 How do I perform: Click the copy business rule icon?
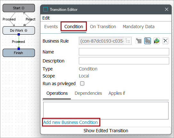point(147,41)
